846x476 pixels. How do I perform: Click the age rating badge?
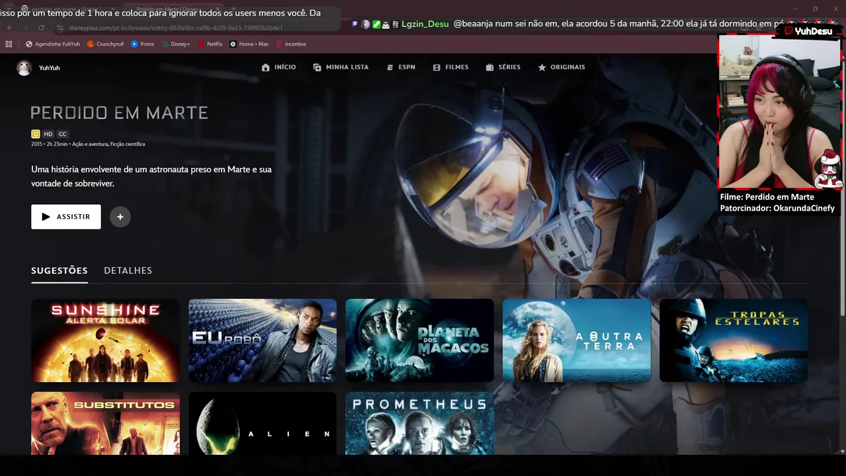[36, 134]
